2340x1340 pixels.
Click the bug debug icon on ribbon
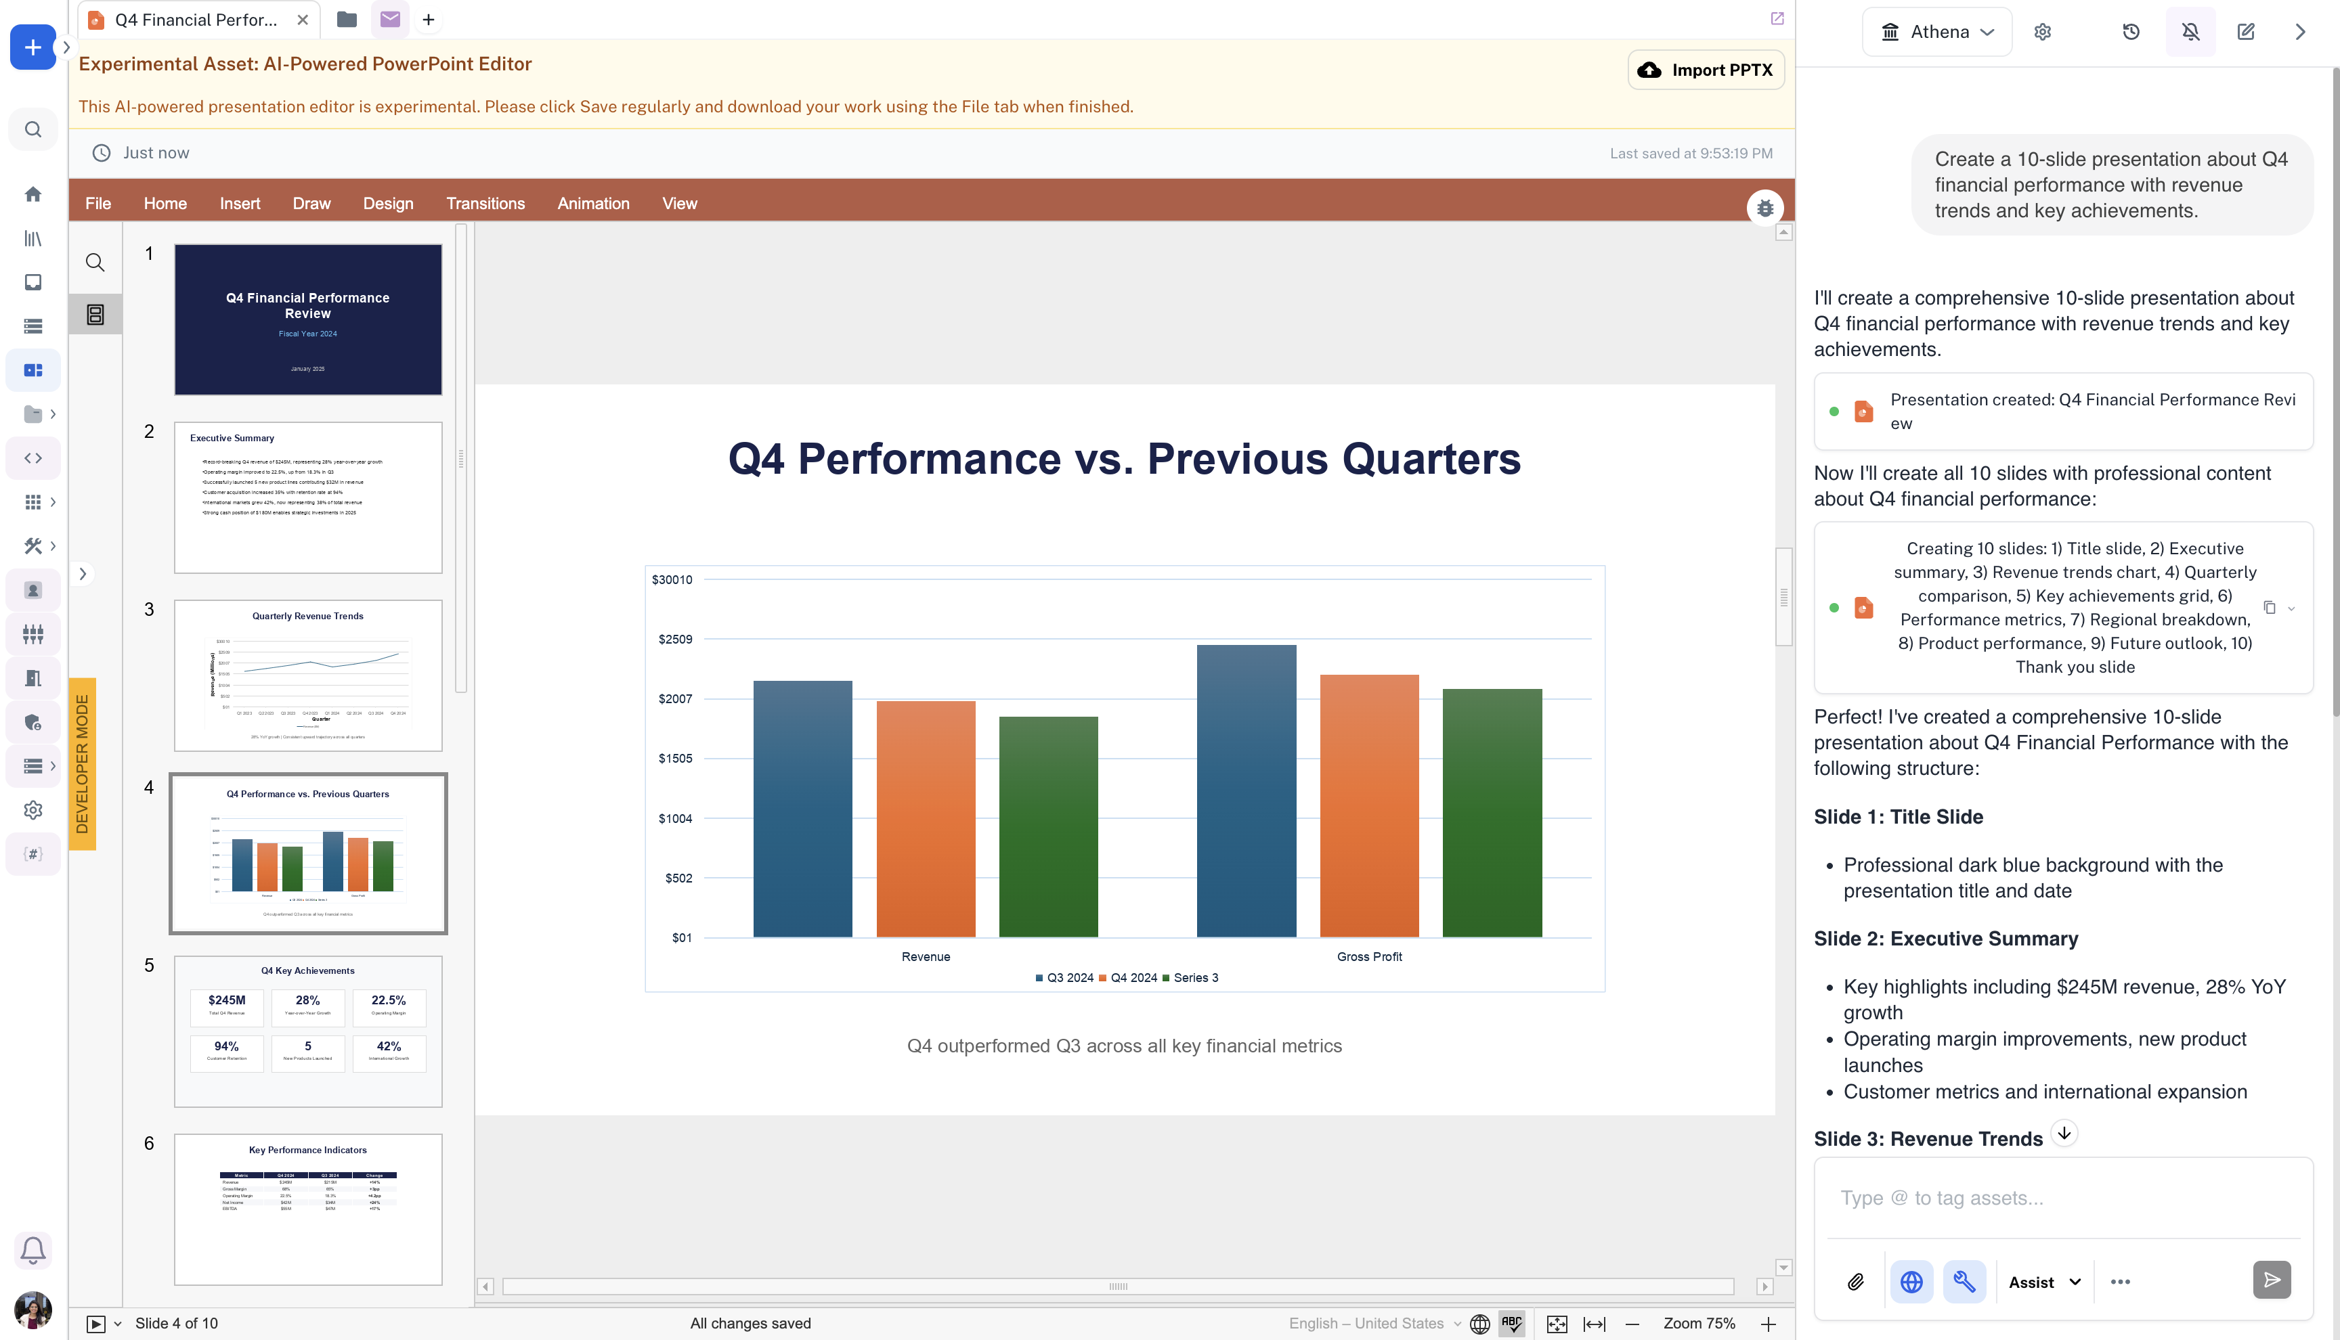(x=1764, y=208)
